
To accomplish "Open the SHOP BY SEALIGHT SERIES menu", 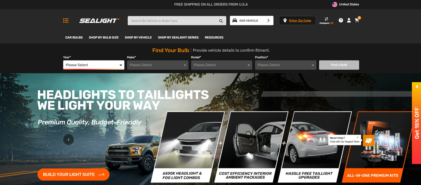I will (178, 38).
